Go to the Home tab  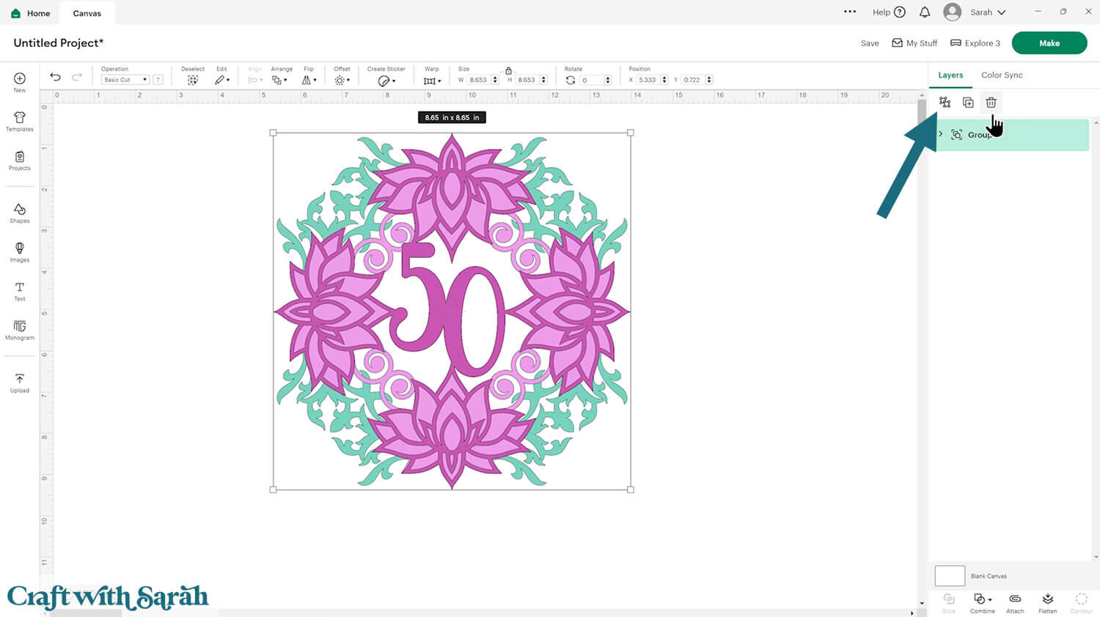click(x=31, y=13)
